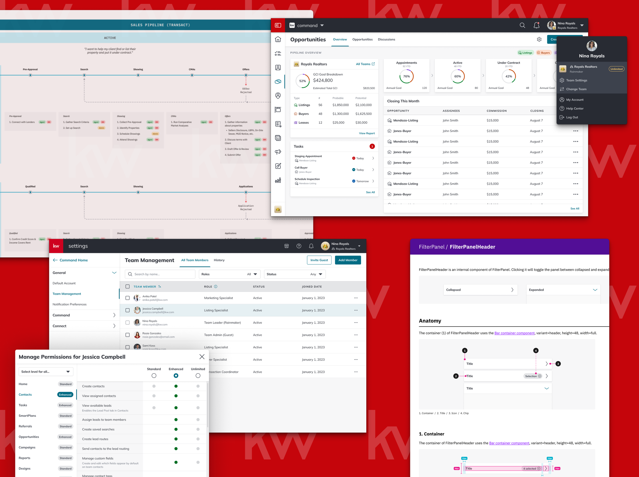Viewport: 639px width, 477px height.
Task: Choose My Account from the user menu
Action: pyautogui.click(x=575, y=100)
